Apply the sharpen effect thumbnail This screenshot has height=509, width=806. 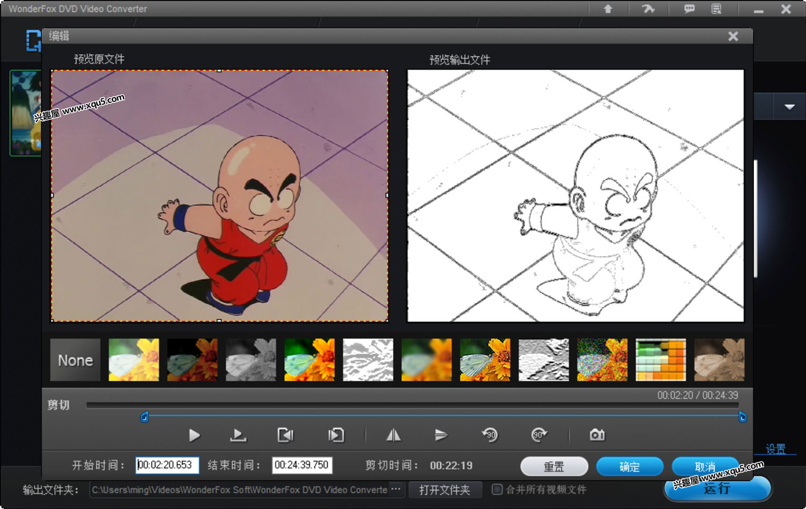[x=485, y=360]
